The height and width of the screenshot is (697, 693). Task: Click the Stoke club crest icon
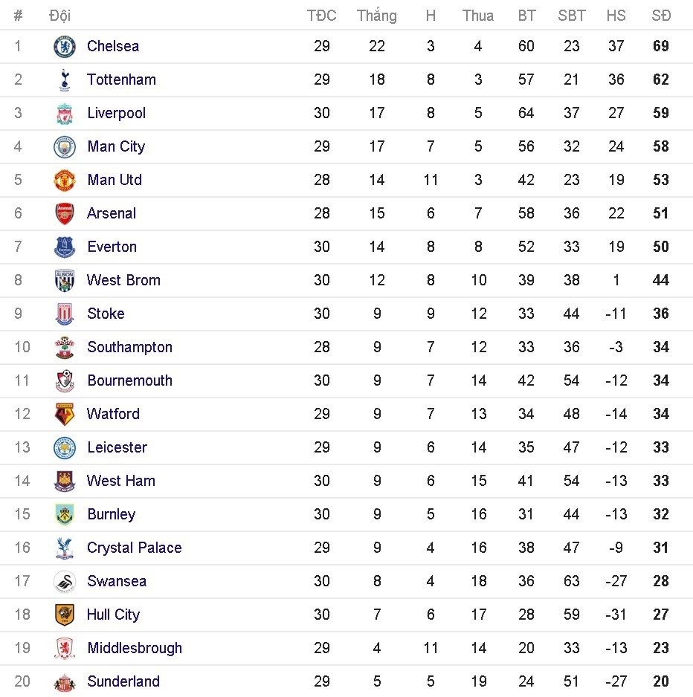[x=65, y=314]
